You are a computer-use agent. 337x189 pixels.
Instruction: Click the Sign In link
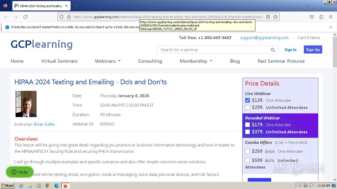click(x=290, y=50)
